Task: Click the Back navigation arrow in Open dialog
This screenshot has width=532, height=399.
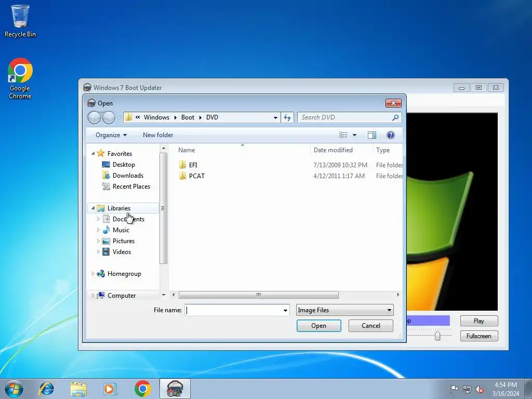Action: (94, 118)
